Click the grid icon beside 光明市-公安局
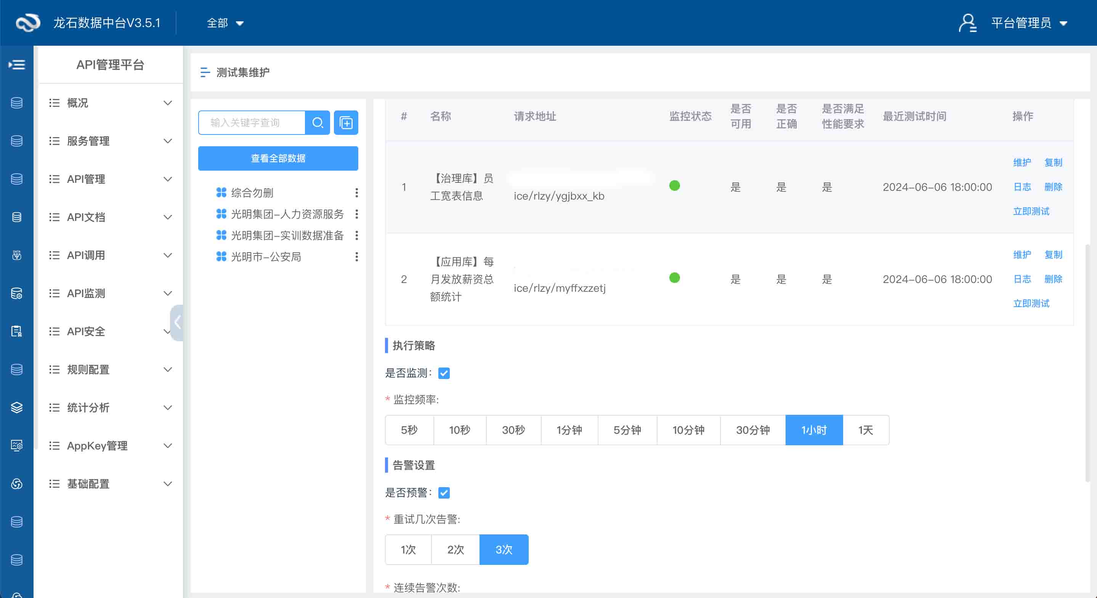1097x598 pixels. [x=221, y=257]
